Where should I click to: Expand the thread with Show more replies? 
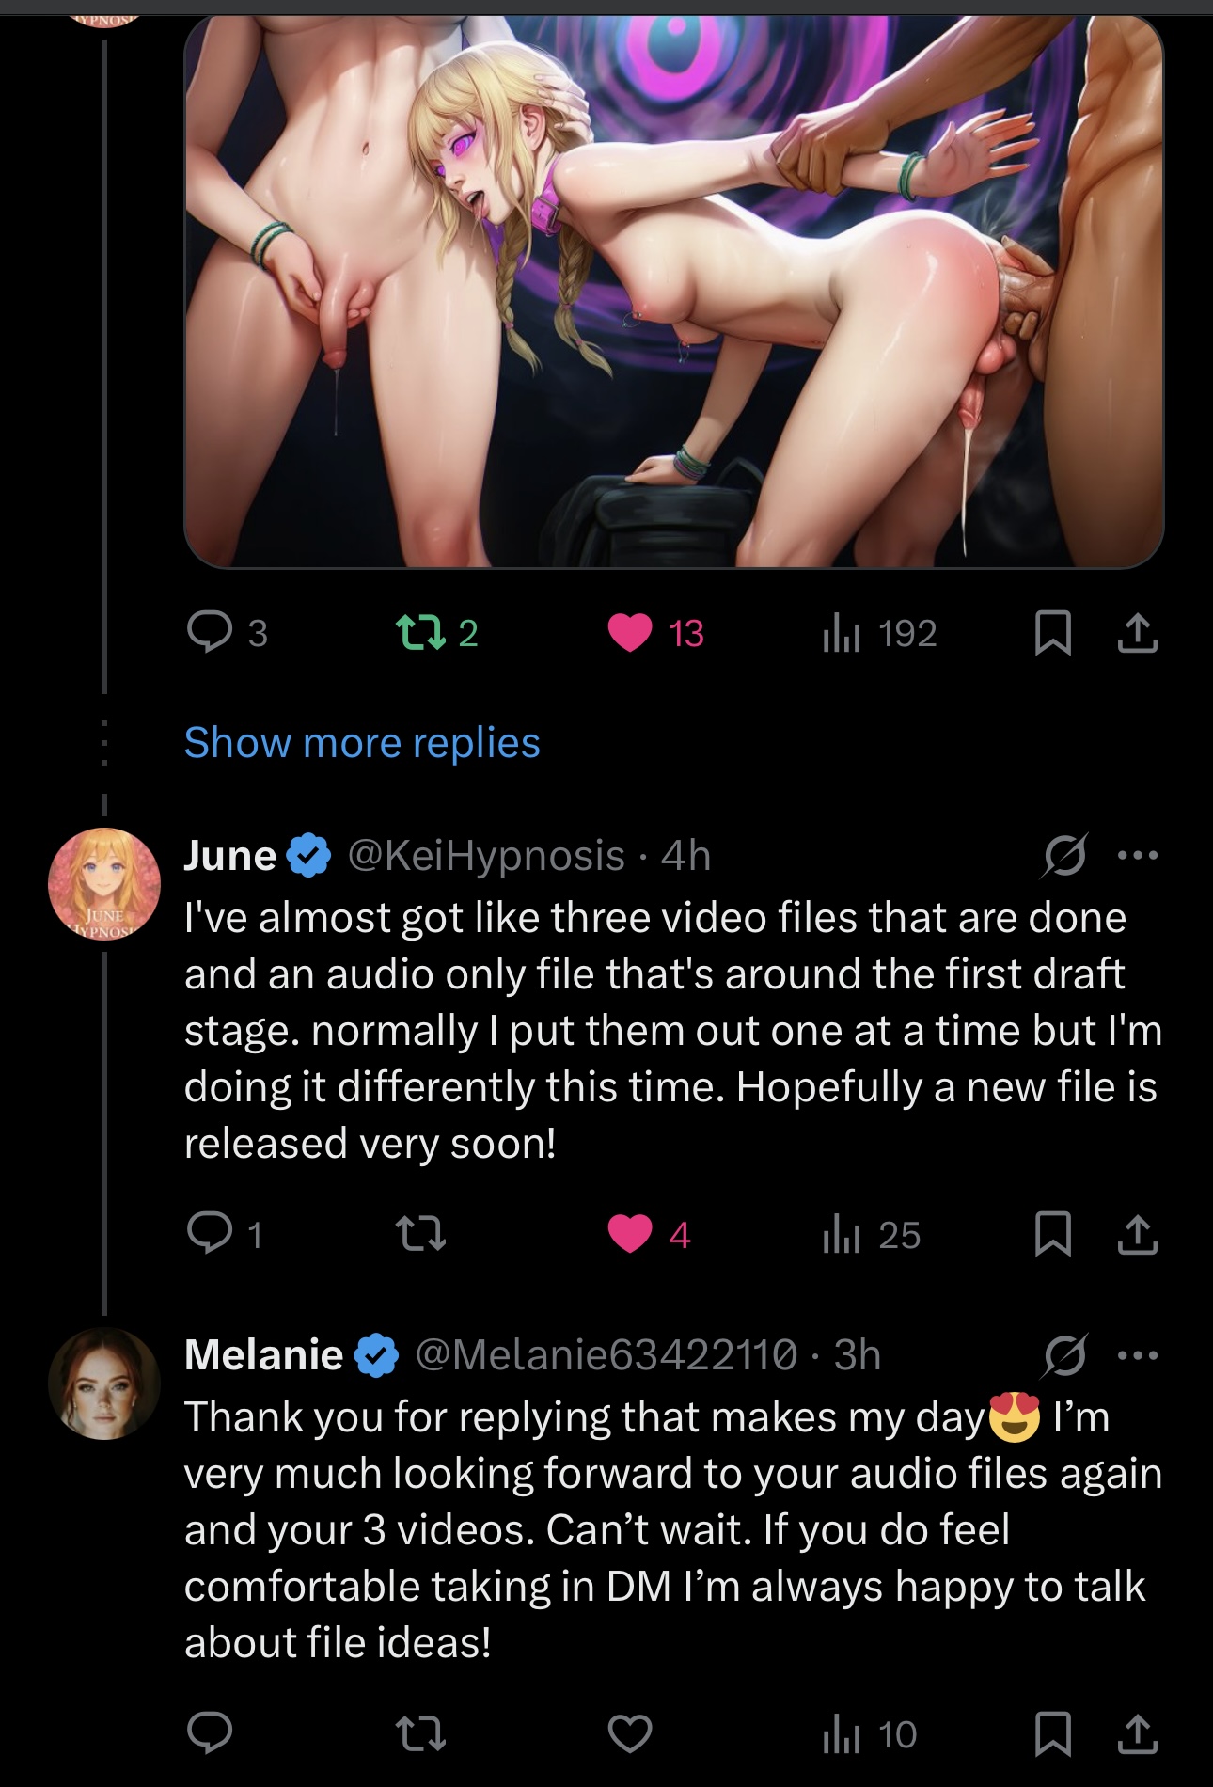(362, 743)
